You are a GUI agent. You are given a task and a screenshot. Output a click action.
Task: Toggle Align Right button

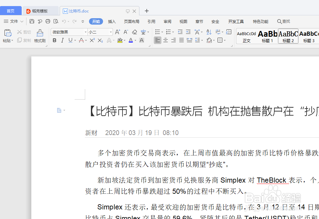click(174, 40)
